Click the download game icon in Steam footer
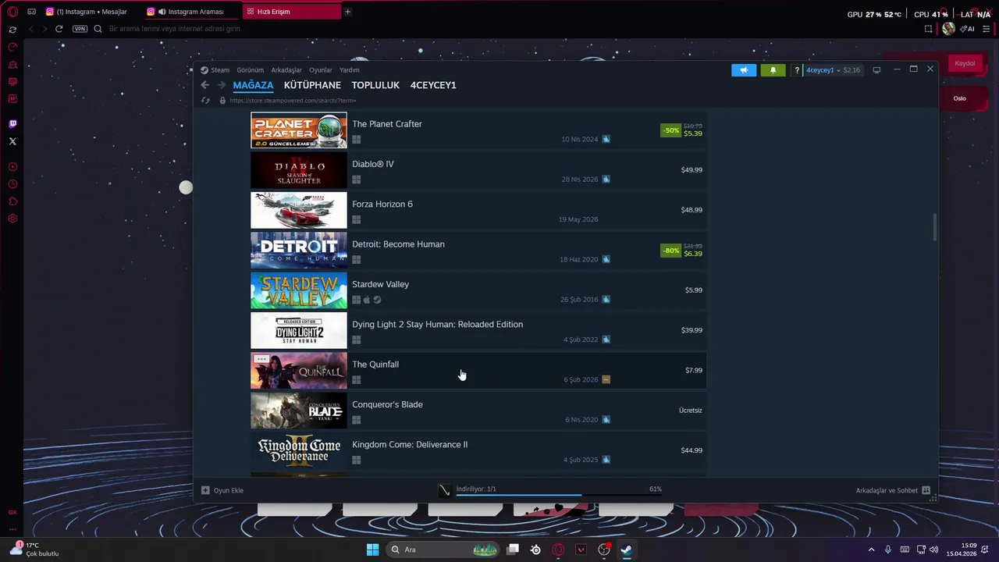999x562 pixels. 444,490
